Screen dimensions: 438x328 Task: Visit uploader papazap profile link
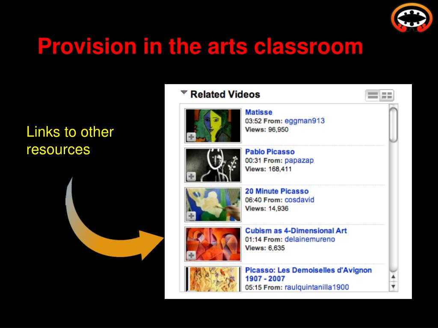pos(299,161)
